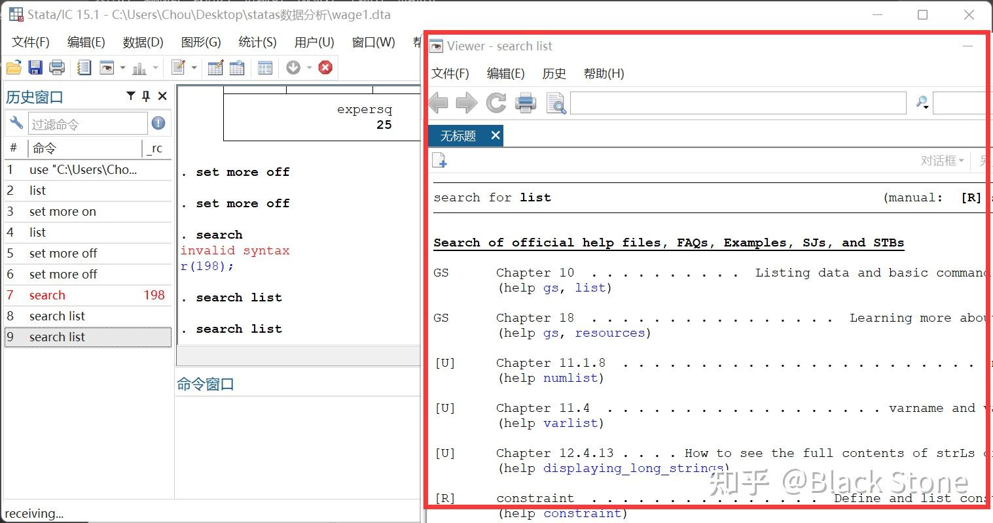Open the 统计(S) menu
Image resolution: width=993 pixels, height=523 pixels.
[258, 42]
